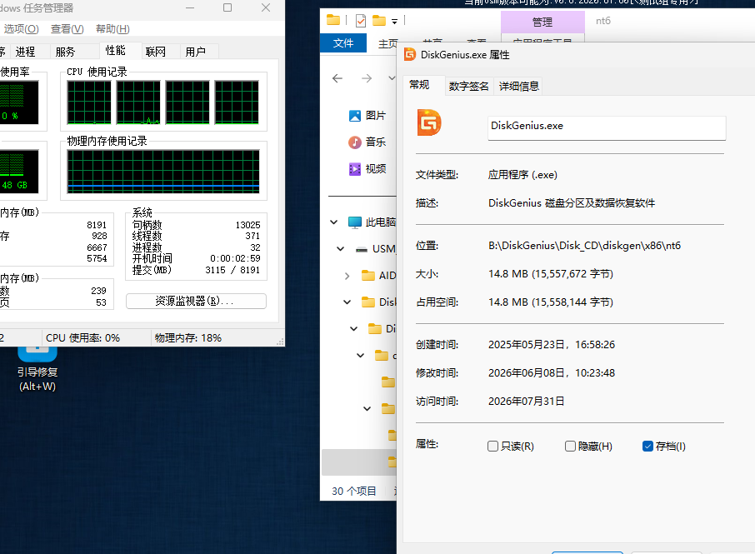The width and height of the screenshot is (755, 554).
Task: Toggle the 隐藏(H) hidden checkbox
Action: tap(570, 447)
